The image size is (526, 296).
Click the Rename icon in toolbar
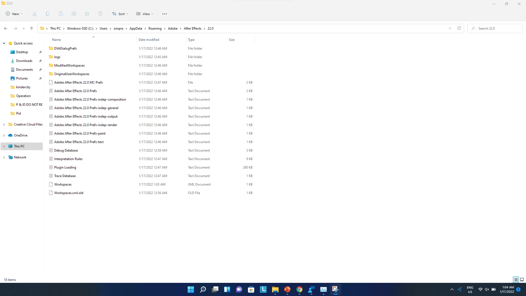tap(74, 14)
